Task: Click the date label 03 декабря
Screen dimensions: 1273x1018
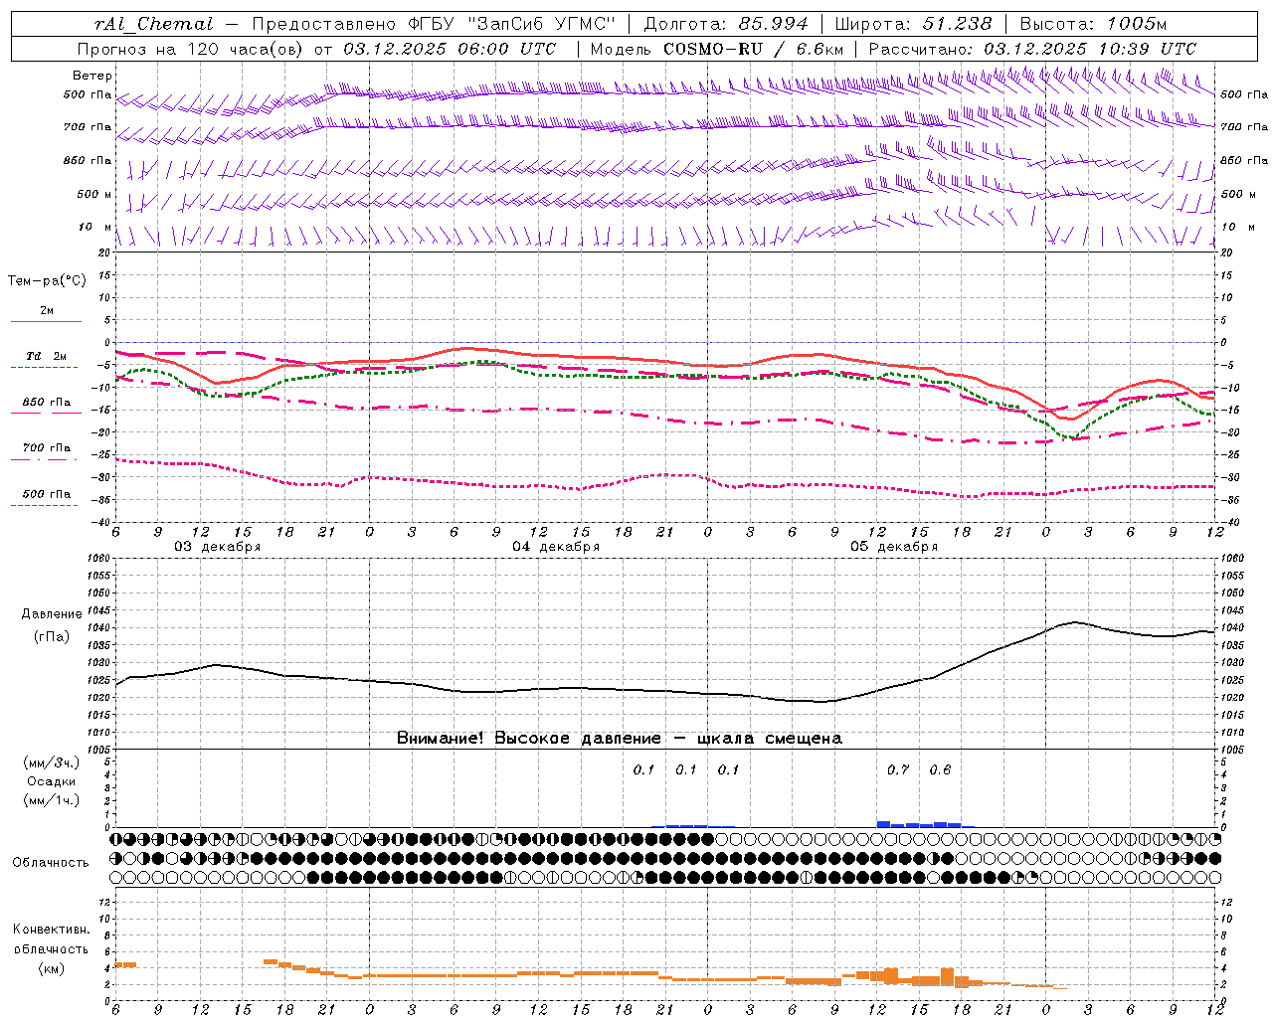Action: coord(218,547)
